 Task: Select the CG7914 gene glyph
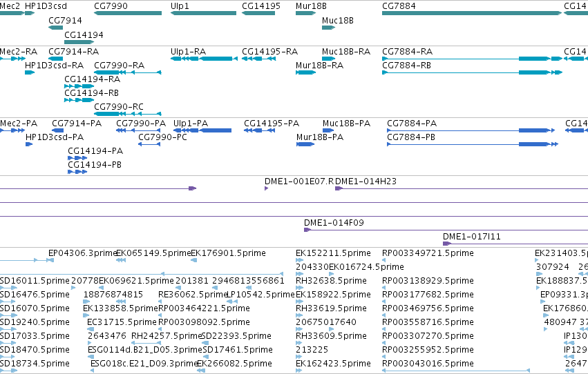click(x=55, y=28)
